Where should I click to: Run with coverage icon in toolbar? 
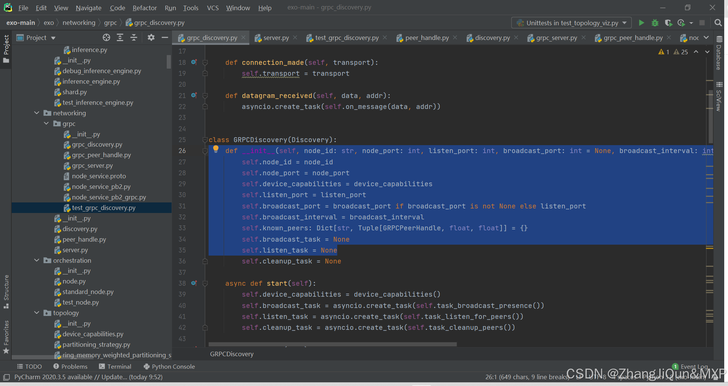click(668, 23)
